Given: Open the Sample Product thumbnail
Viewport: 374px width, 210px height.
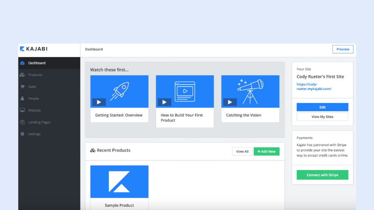Looking at the screenshot, I should point(119,182).
